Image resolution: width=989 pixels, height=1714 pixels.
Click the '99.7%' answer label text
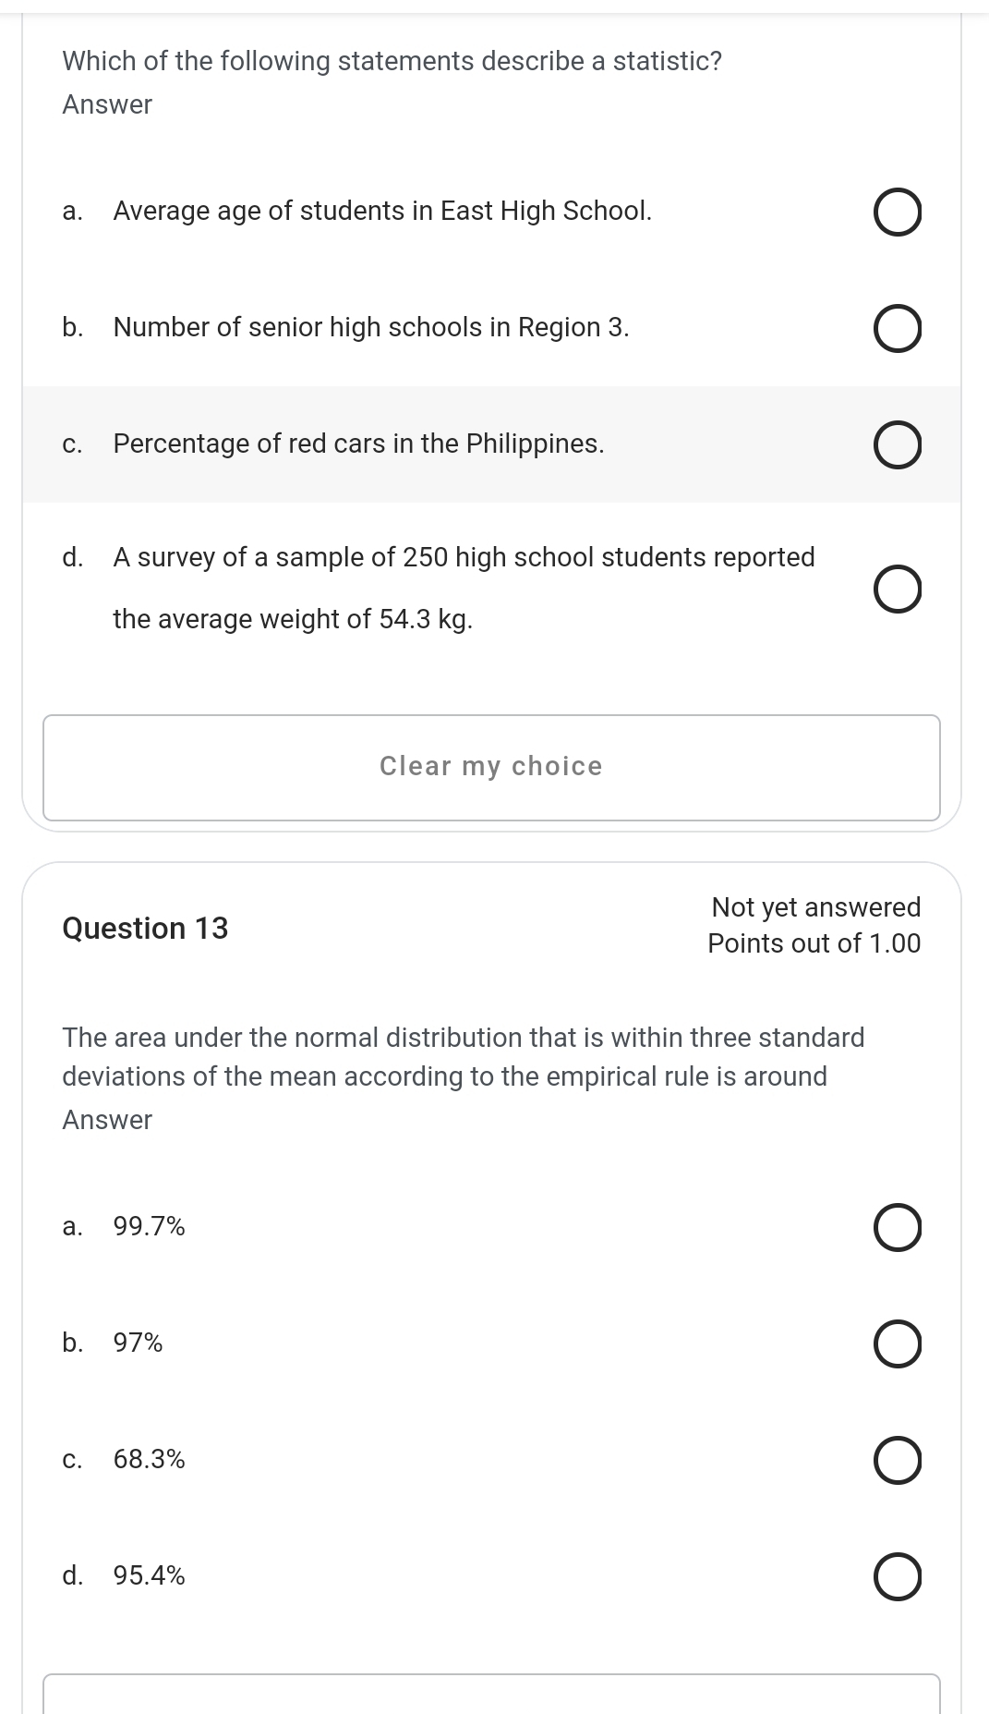(150, 1227)
